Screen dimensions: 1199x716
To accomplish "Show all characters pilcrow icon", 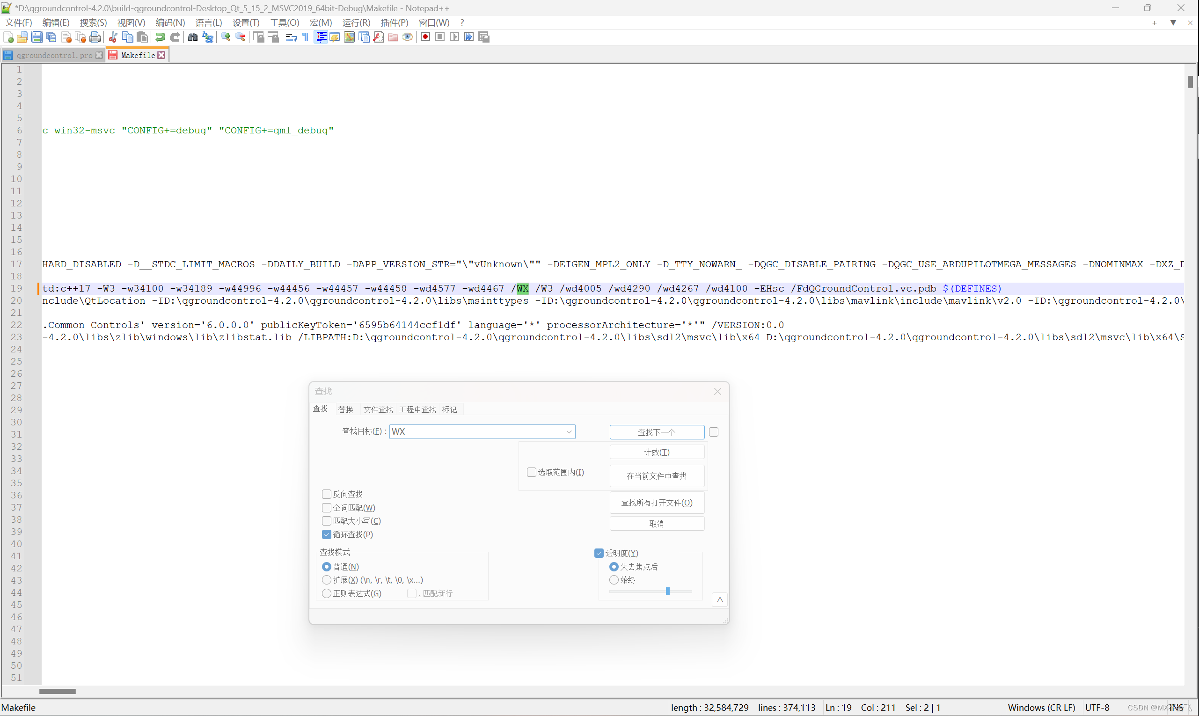I will coord(306,37).
